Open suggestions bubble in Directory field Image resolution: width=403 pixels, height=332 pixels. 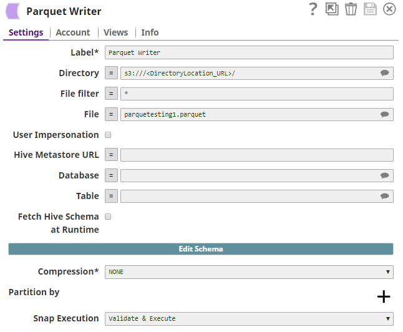(385, 74)
